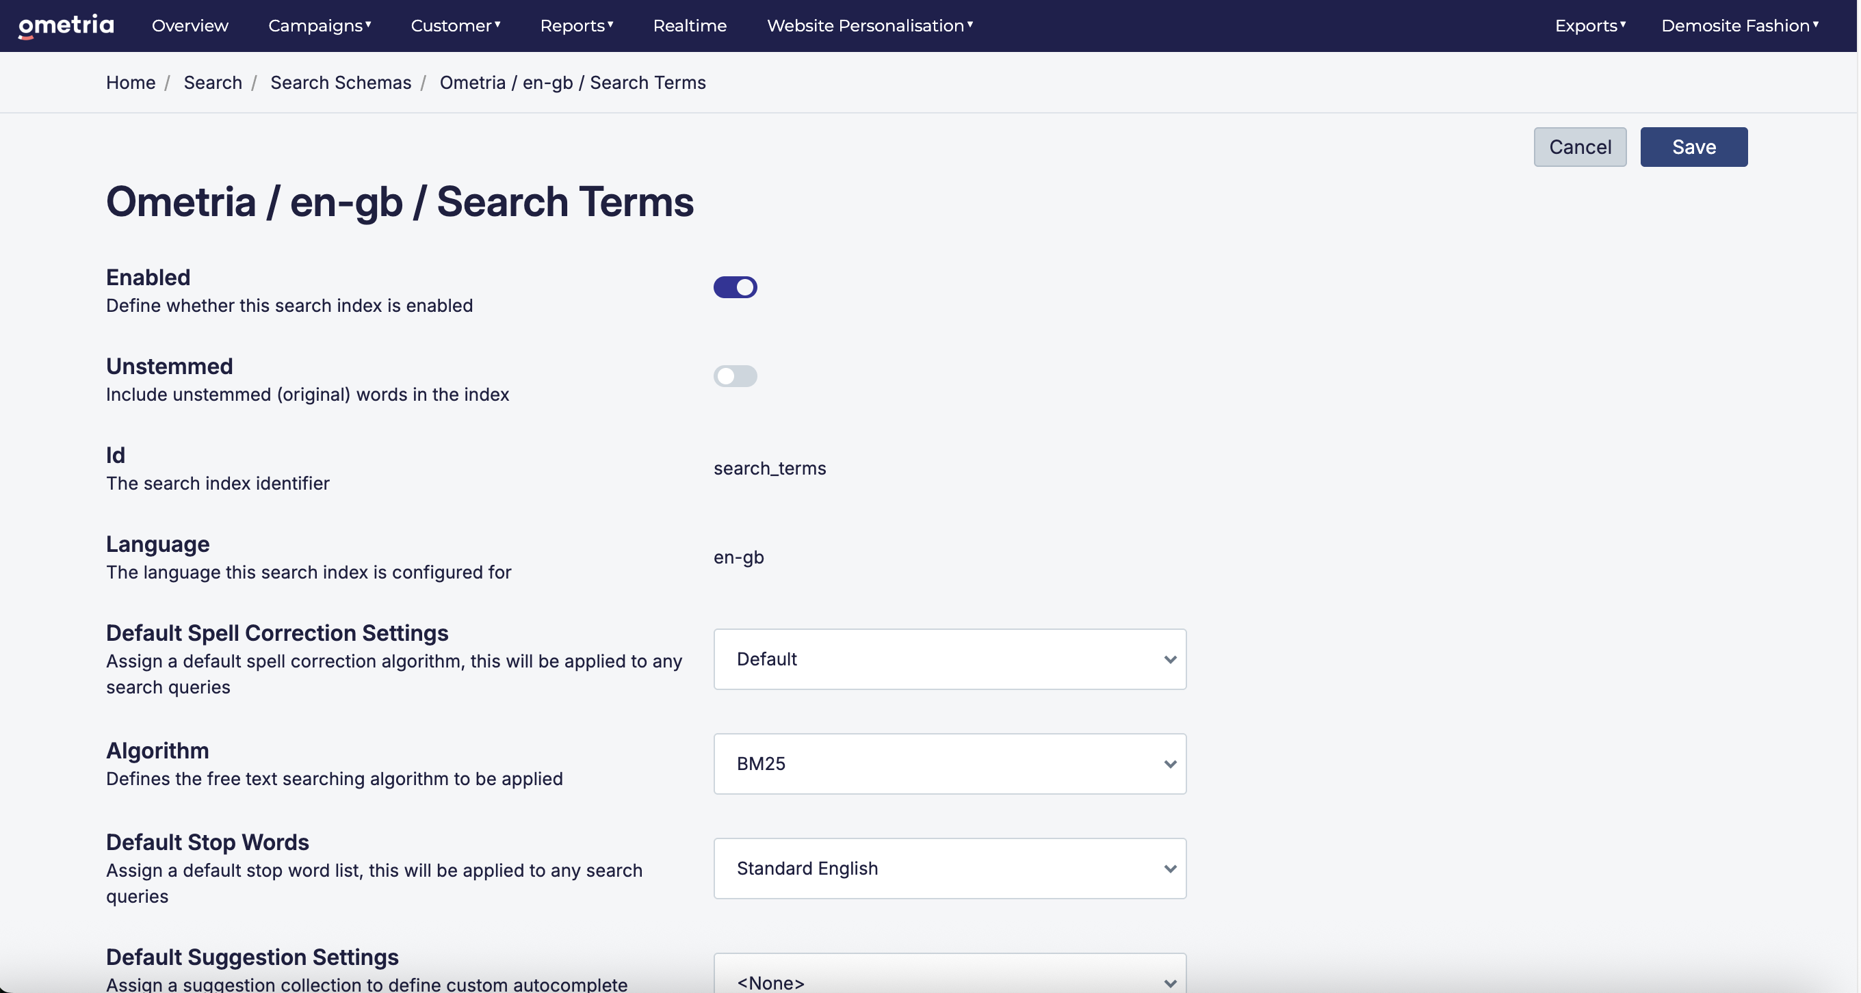Click the Ometria / en-gb / Search Terms breadcrumb
This screenshot has height=993, width=1861.
pyautogui.click(x=573, y=83)
